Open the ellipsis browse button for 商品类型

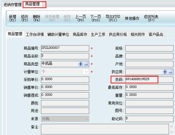click(x=86, y=64)
